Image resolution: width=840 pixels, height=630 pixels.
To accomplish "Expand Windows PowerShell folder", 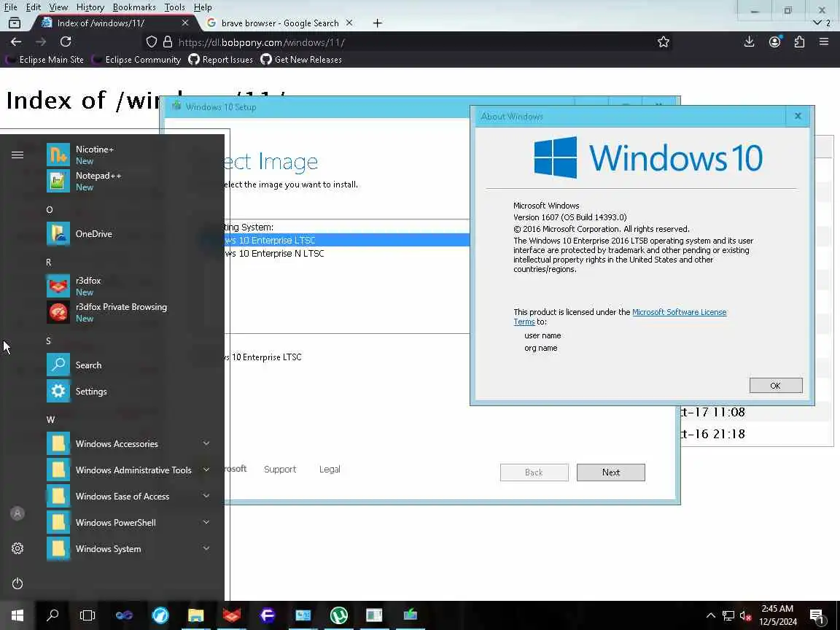I will [x=128, y=522].
